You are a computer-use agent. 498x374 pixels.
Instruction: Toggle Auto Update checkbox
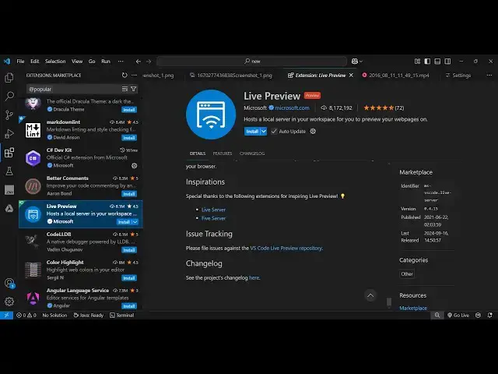tap(274, 132)
